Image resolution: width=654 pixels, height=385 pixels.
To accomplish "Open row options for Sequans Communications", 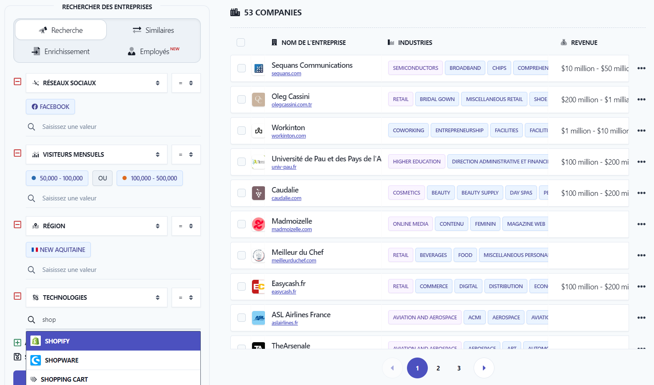I will pos(642,68).
